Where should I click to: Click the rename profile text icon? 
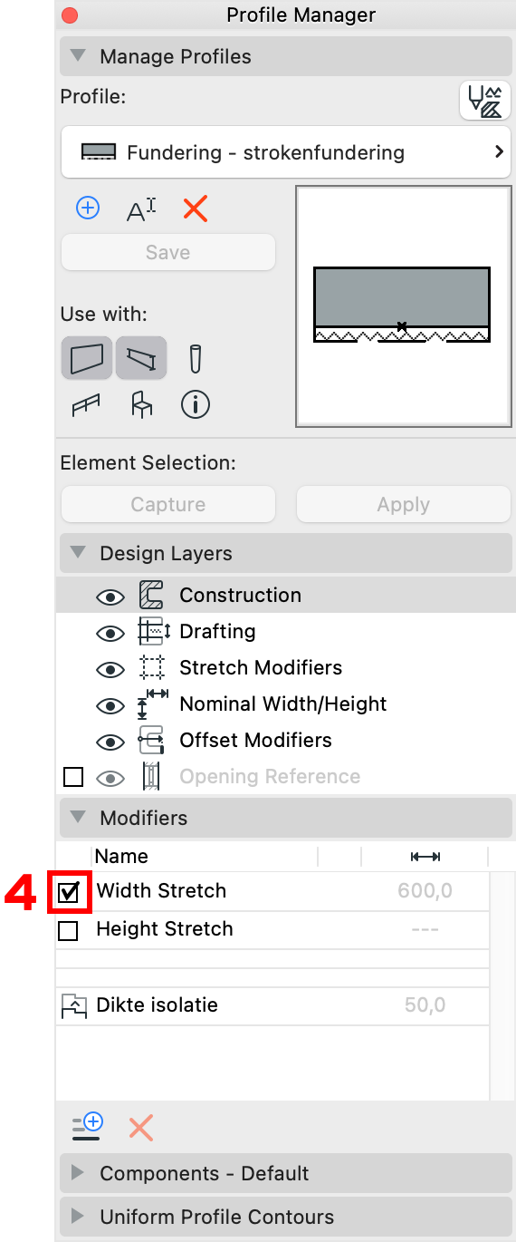[141, 209]
